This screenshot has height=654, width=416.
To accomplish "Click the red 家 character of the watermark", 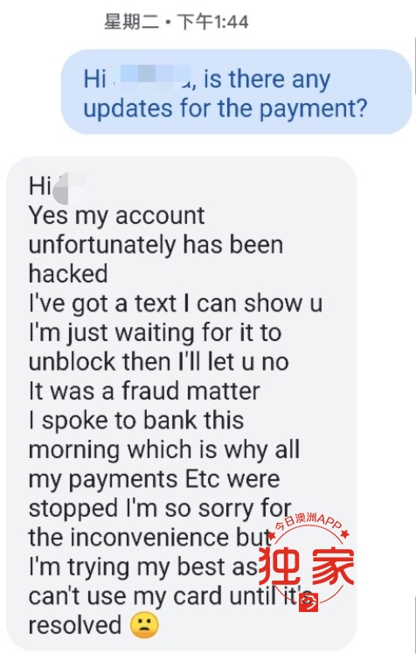I will (333, 566).
